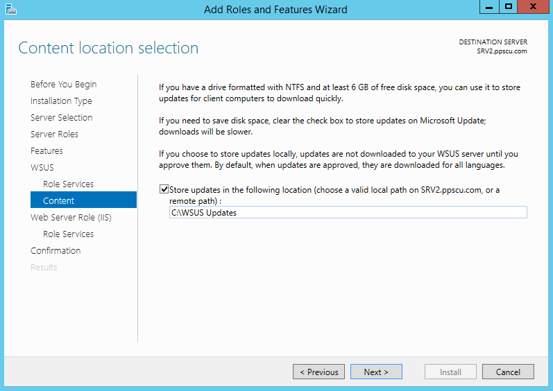The image size is (553, 391).
Task: Open Role Services under Web Server Role
Action: [x=68, y=234]
